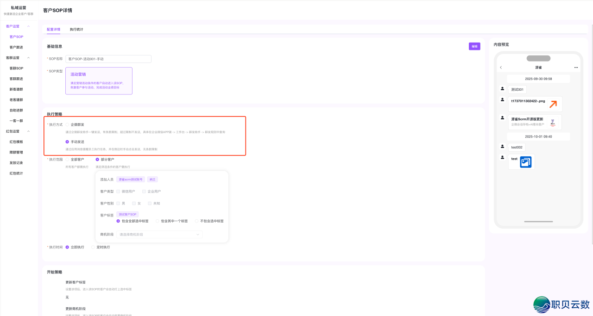The width and height of the screenshot is (593, 316).
Task: Open more options (...) in chat preview header
Action: [x=576, y=68]
